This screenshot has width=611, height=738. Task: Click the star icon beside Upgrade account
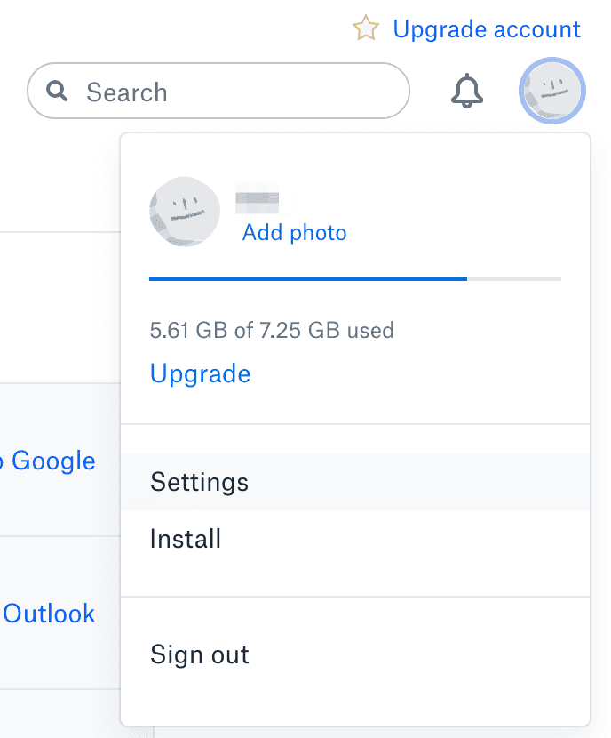click(x=365, y=29)
